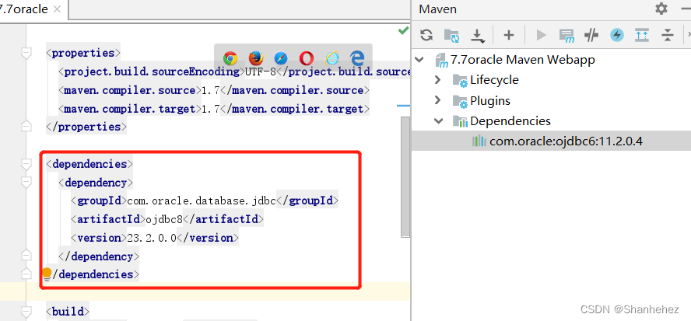Switch to the 7.7oracle editor tab
This screenshot has height=321, width=691.
24,9
